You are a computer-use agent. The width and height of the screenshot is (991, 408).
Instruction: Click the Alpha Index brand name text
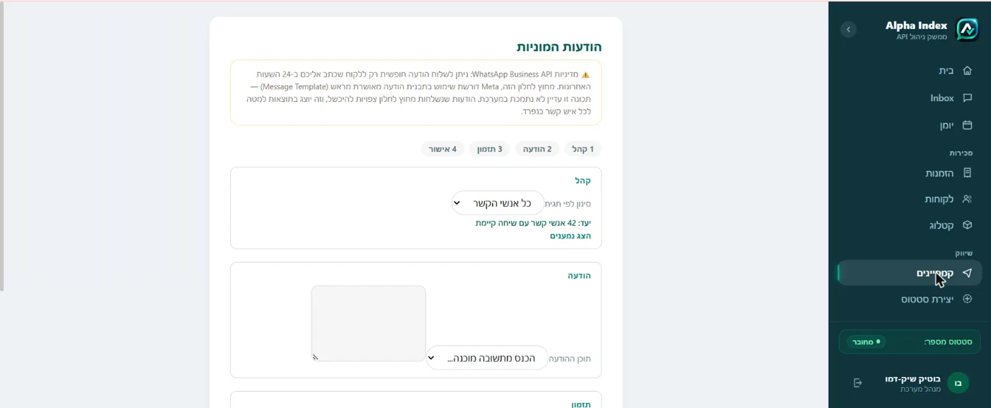(x=916, y=25)
